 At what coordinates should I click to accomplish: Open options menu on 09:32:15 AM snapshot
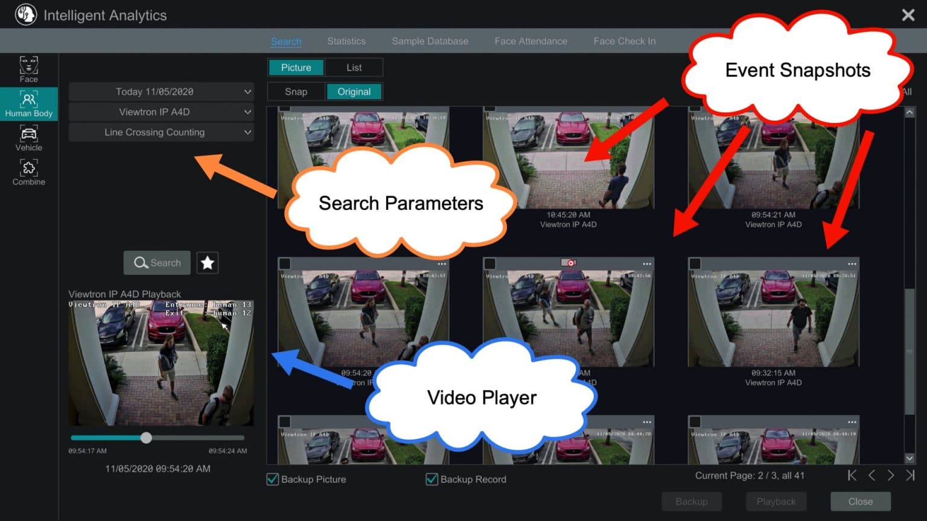852,264
